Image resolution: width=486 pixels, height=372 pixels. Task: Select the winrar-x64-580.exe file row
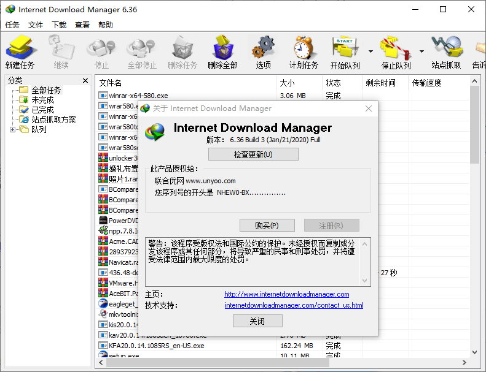click(x=284, y=96)
